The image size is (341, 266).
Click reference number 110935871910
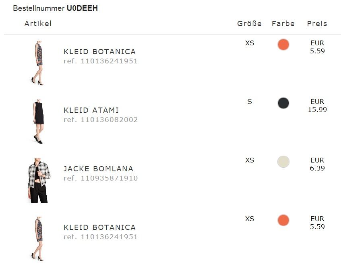point(101,178)
